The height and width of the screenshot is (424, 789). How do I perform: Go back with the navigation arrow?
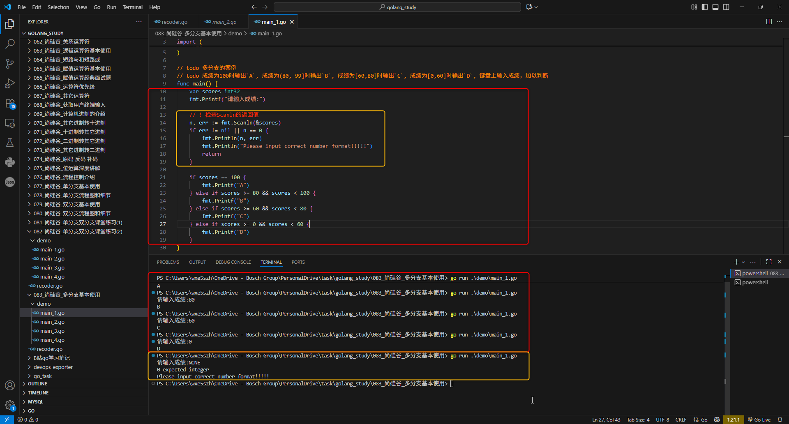254,7
